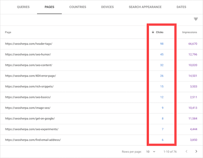Switch to the Queries tab
203x158 pixels.
(x=23, y=7)
